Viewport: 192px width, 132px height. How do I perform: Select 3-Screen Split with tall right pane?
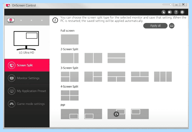pyautogui.click(x=70, y=77)
